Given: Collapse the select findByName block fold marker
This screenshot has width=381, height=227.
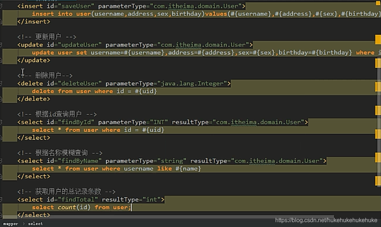Looking at the screenshot, I should pos(1,161).
